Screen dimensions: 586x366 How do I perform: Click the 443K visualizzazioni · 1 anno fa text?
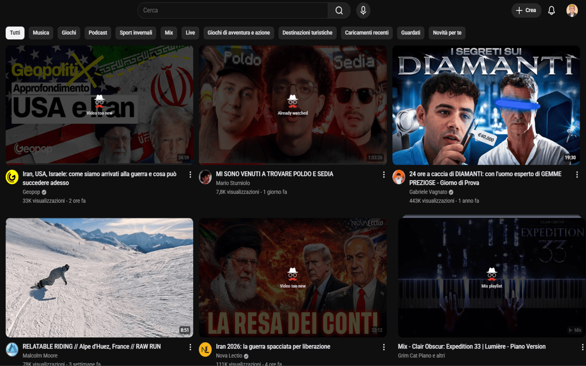[444, 201]
